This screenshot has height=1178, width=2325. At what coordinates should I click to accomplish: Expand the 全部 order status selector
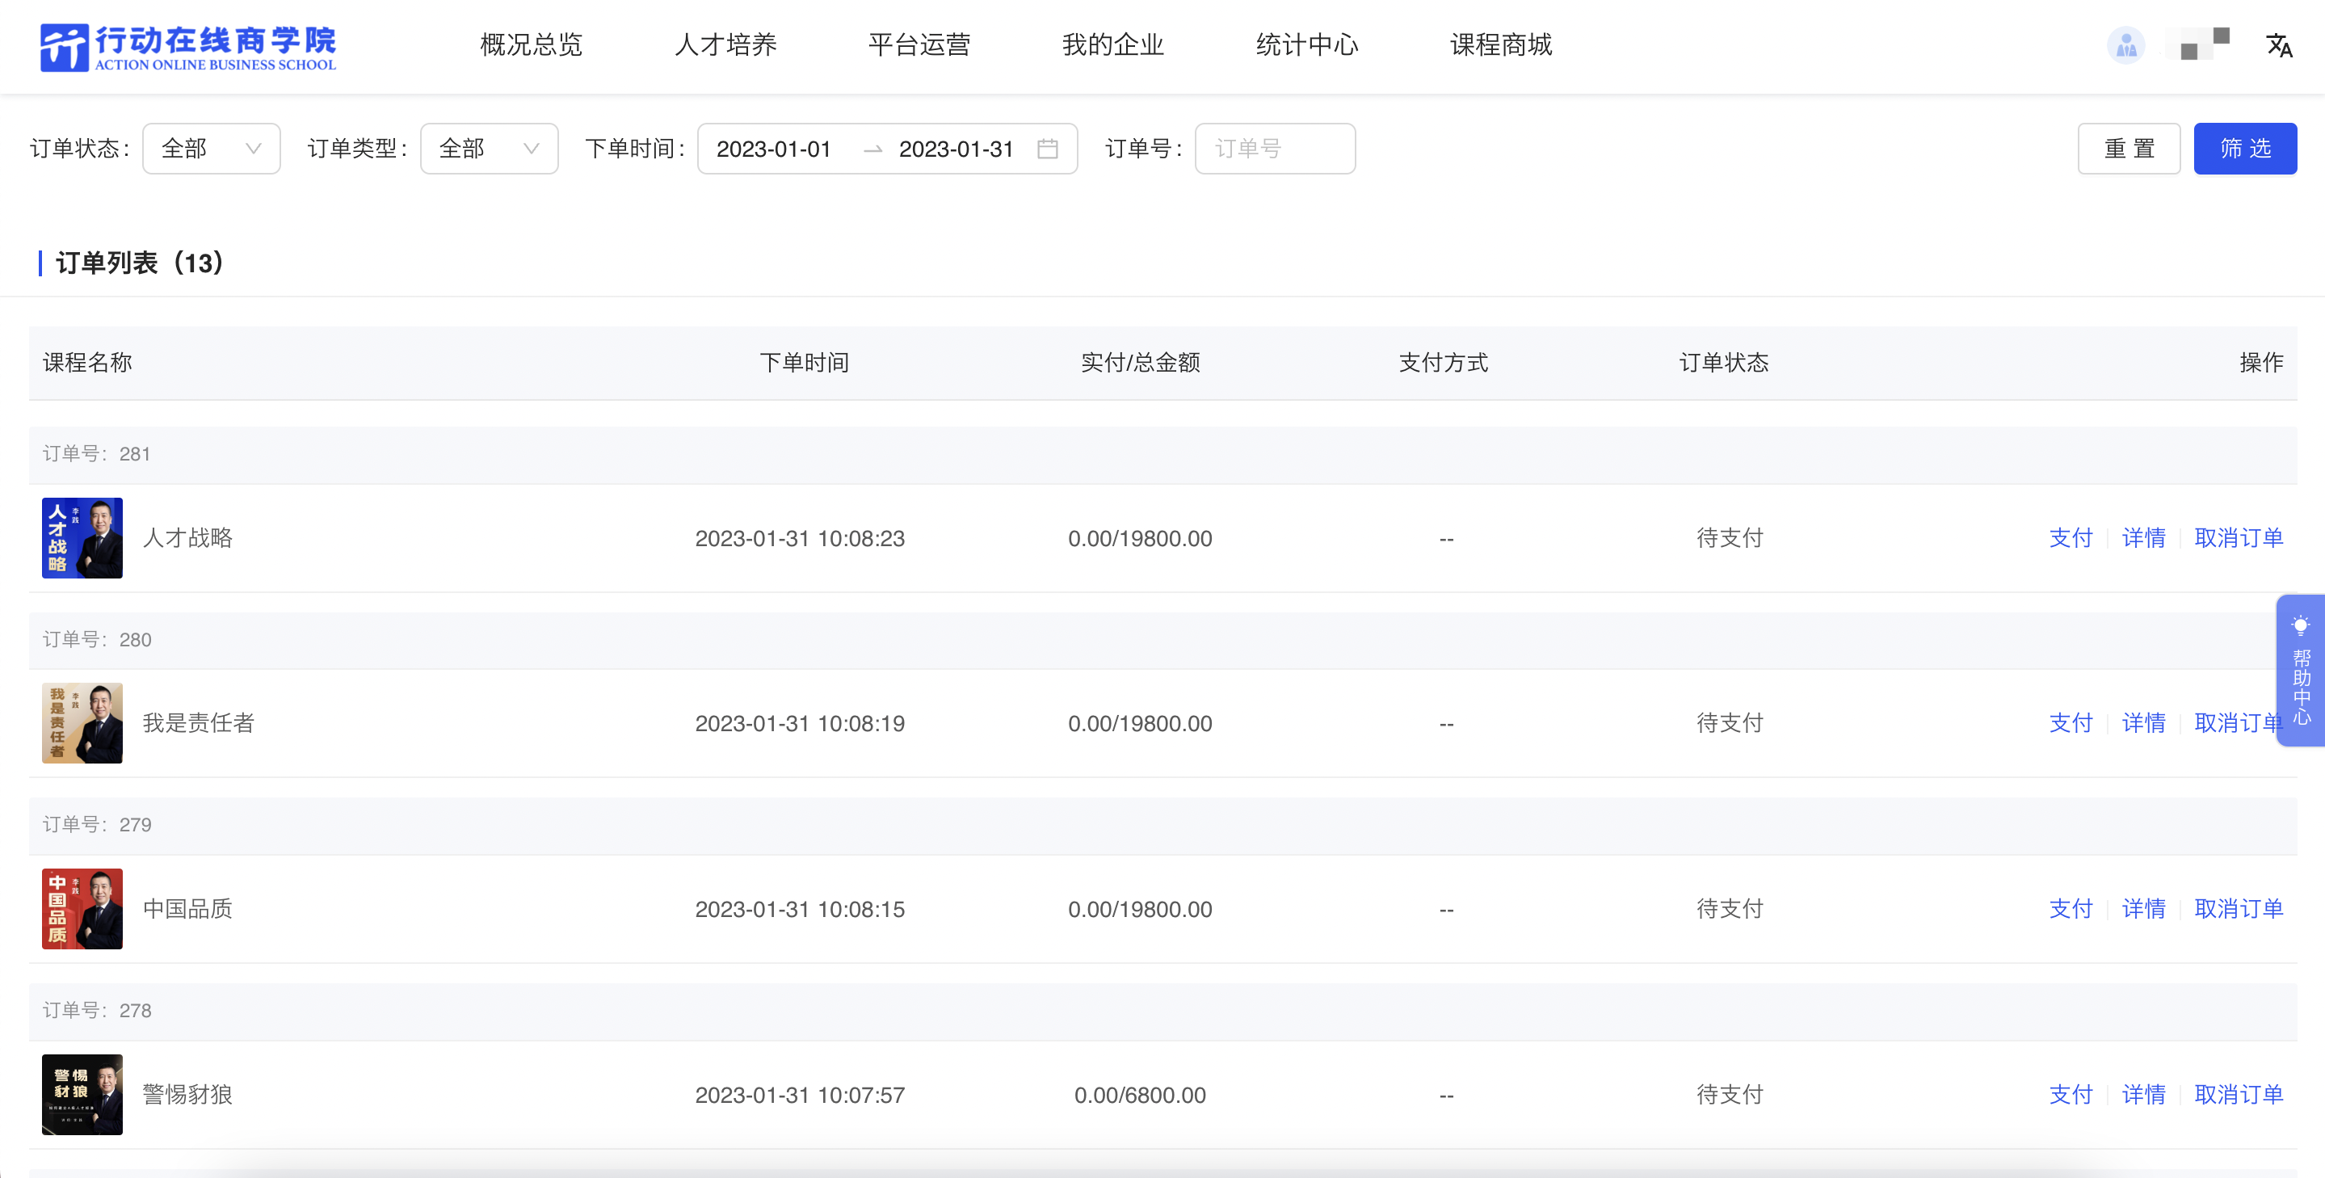click(211, 148)
